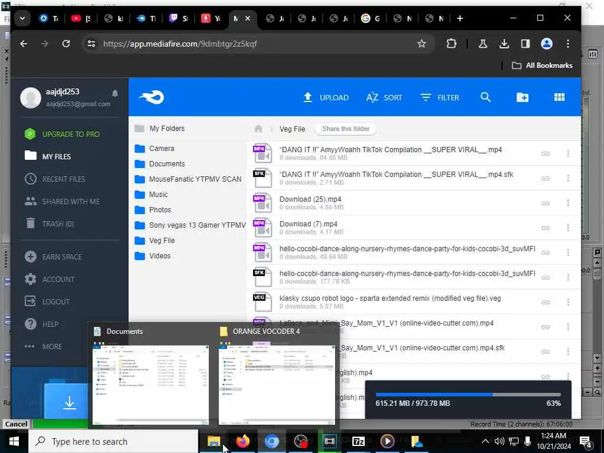Switch to grid view icon

pos(559,97)
